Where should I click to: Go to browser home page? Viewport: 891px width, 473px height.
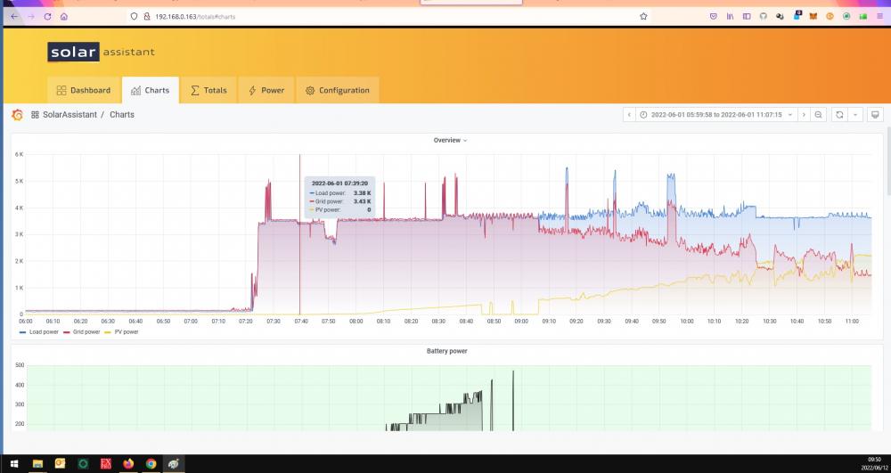[64, 16]
